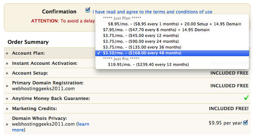Viewport: 253px width, 138px height.
Task: Click the arrow bullet beside Primary Domain Registration
Action: (x=7, y=86)
